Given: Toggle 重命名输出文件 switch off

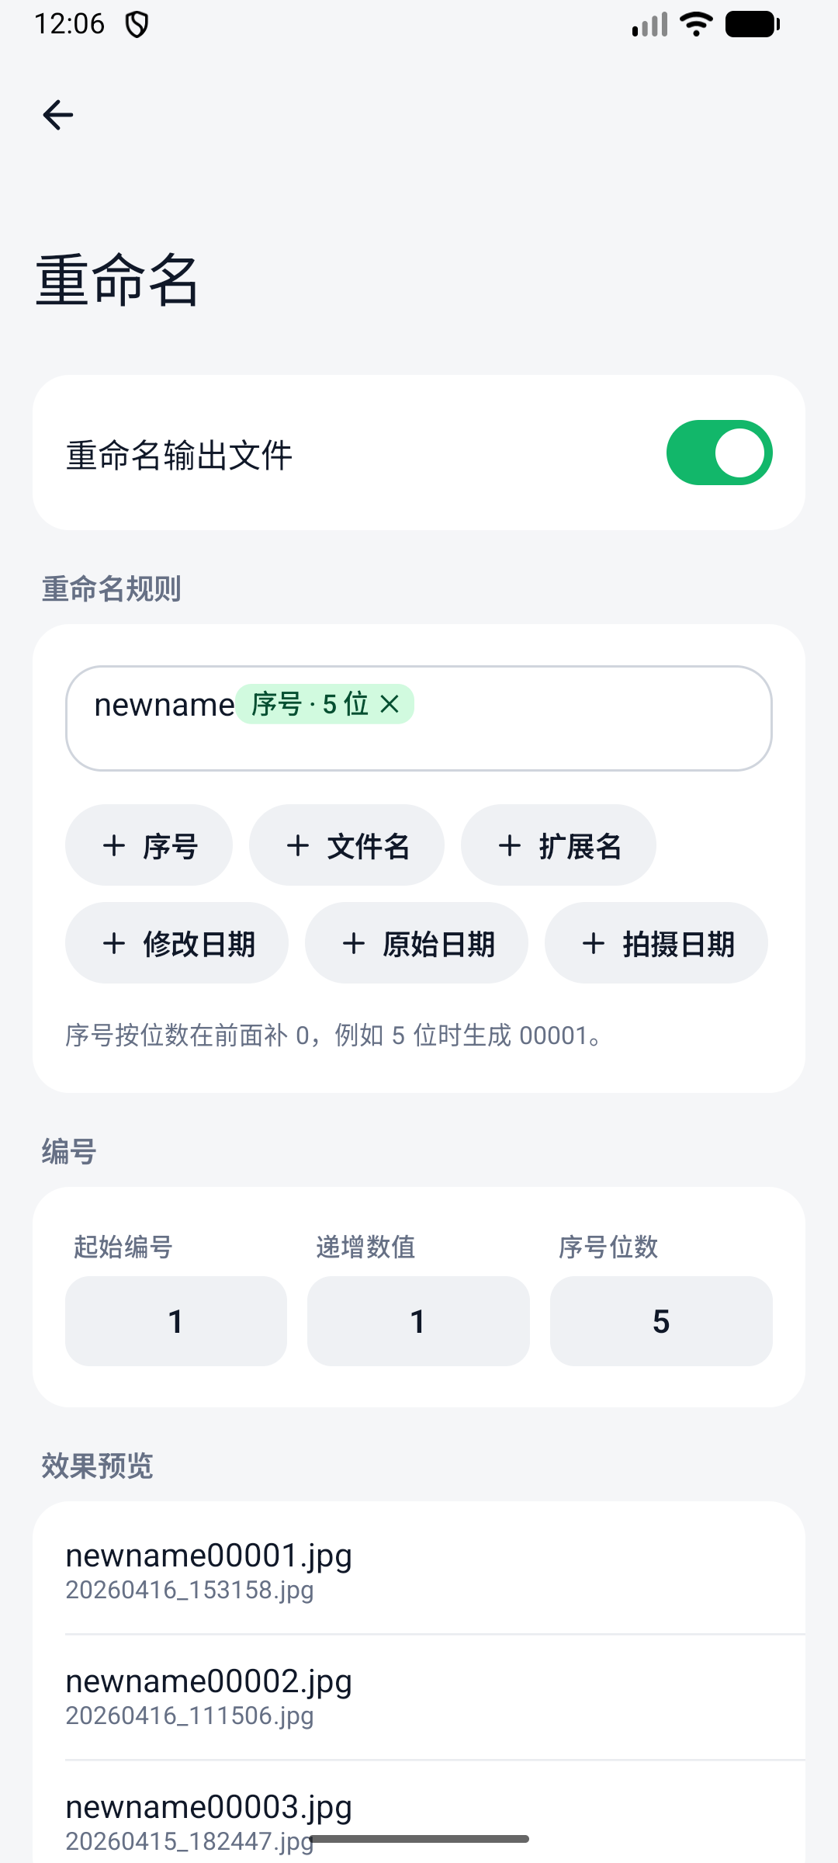Looking at the screenshot, I should (x=719, y=453).
